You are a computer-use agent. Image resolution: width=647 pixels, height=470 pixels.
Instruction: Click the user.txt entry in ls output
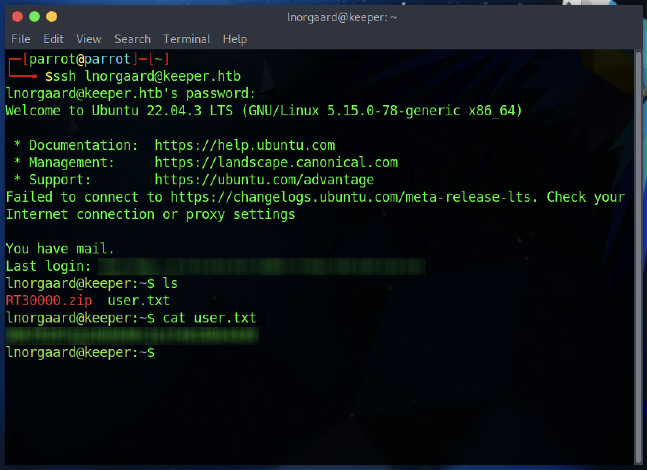pyautogui.click(x=139, y=301)
